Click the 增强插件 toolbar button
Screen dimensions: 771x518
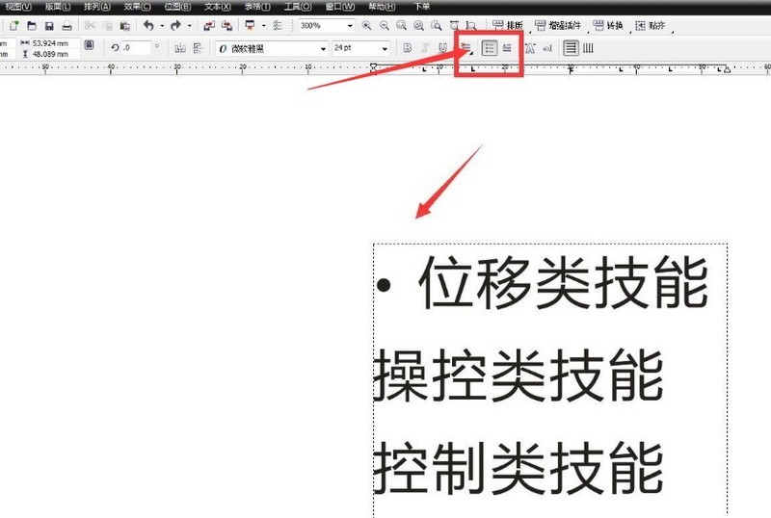558,26
